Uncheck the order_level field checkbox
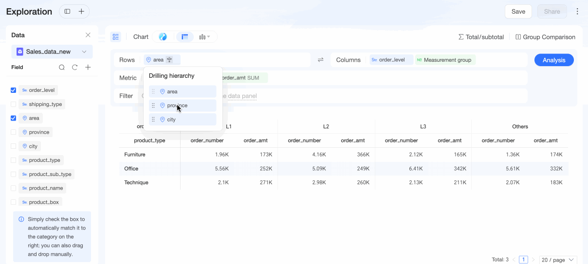This screenshot has height=264, width=588. (x=14, y=90)
